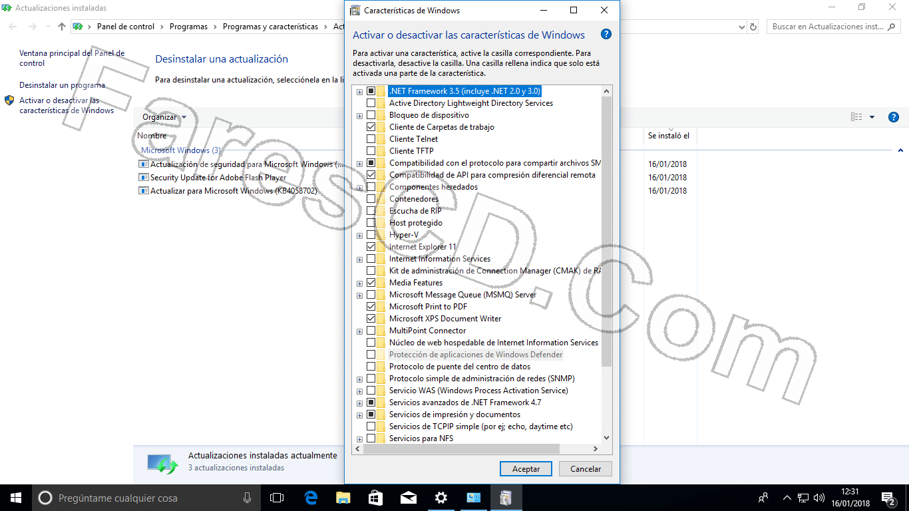909x511 pixels.
Task: Expand the Hyper-V tree node
Action: [360, 235]
